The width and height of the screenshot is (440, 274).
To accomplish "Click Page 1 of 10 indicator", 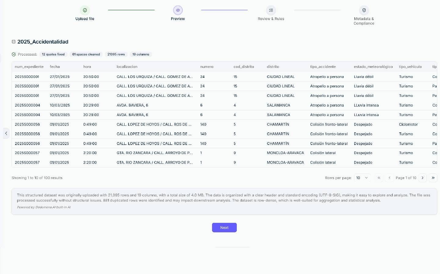I will tap(406, 178).
